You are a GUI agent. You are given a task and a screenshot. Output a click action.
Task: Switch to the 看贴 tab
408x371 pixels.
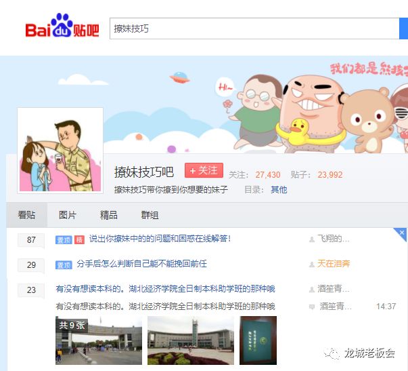(x=27, y=215)
